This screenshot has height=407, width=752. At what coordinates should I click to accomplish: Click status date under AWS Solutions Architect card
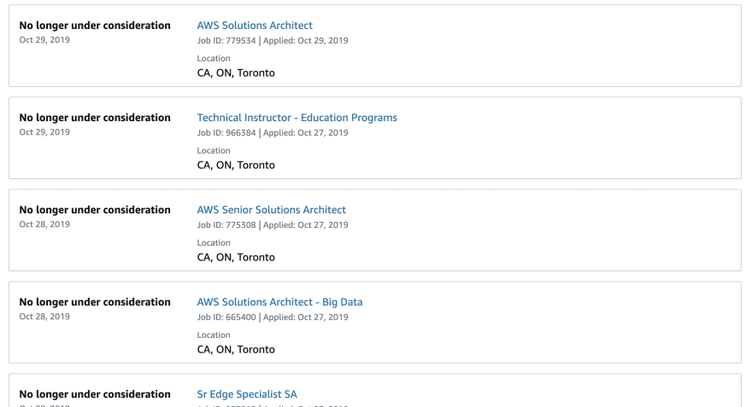[44, 40]
